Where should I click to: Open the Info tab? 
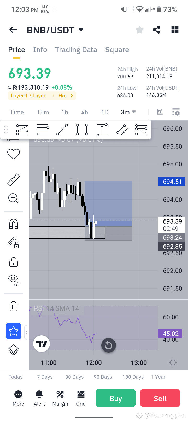coord(40,50)
